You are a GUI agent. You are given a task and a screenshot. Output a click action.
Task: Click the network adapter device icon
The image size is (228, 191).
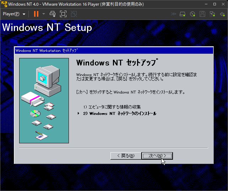tap(212, 14)
